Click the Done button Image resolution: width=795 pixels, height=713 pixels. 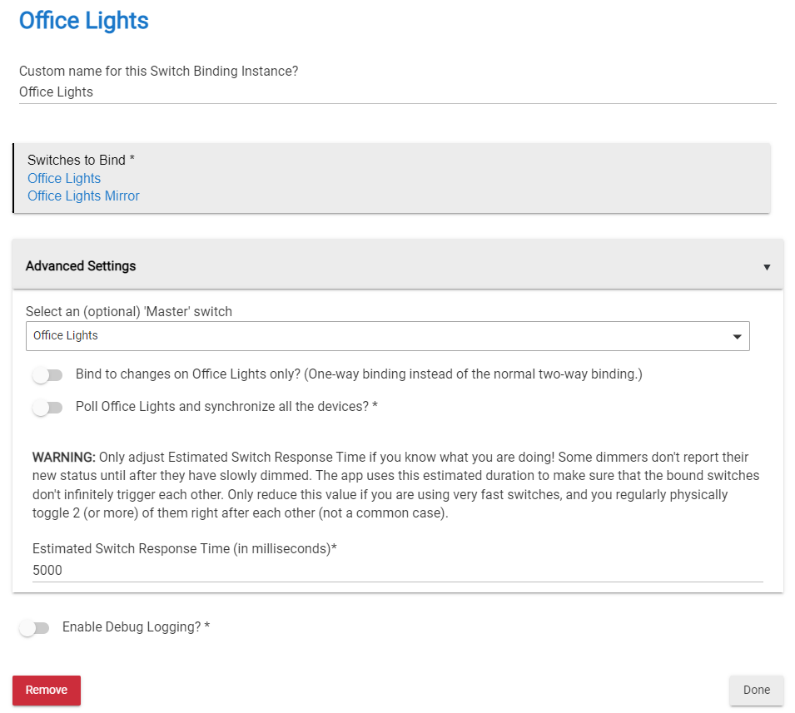point(757,691)
